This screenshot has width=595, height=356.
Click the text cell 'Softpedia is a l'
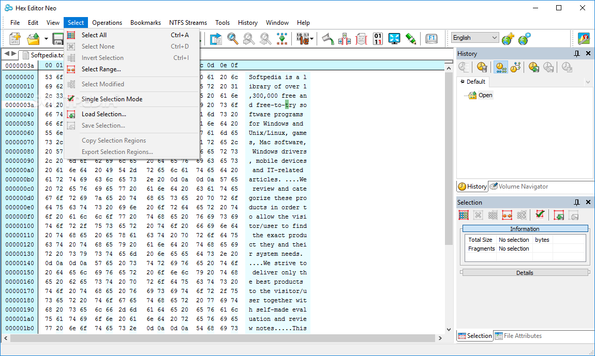278,77
